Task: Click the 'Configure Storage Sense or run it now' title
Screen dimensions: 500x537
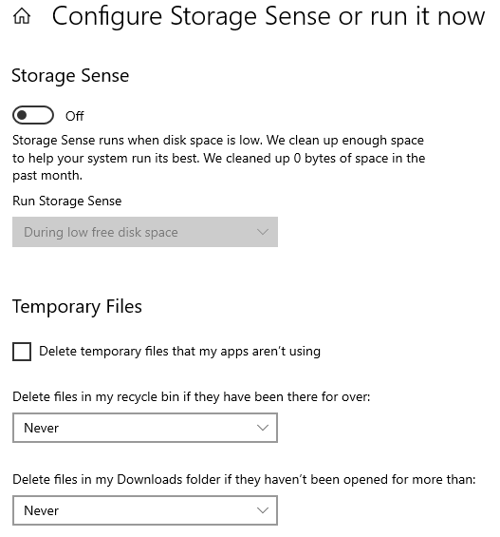Action: point(269,16)
